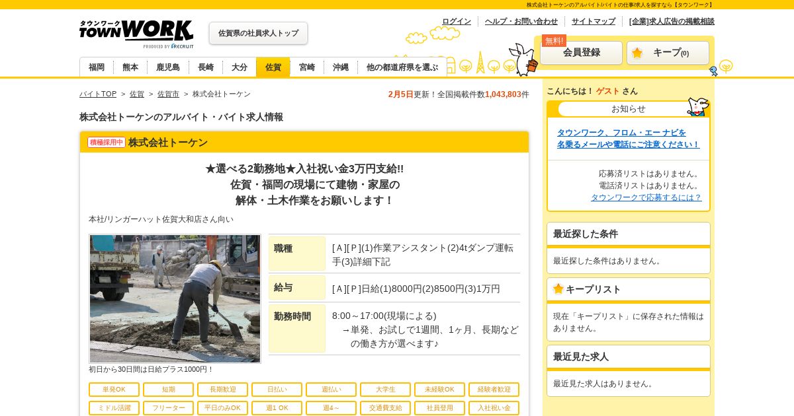Image resolution: width=794 pixels, height=416 pixels.
Task: Select the 福岡 prefecture tab
Action: 97,67
